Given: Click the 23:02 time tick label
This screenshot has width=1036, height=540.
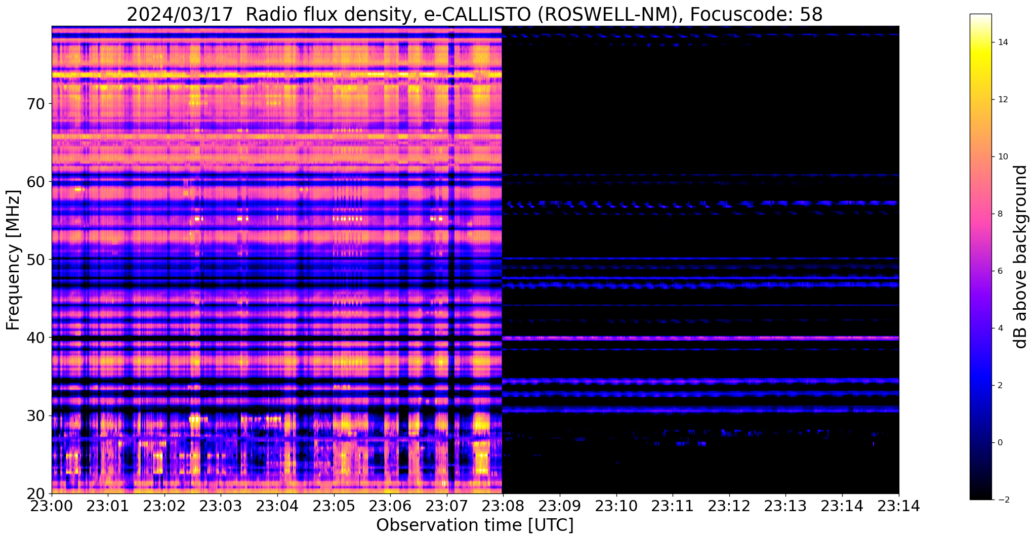Looking at the screenshot, I should (x=164, y=506).
